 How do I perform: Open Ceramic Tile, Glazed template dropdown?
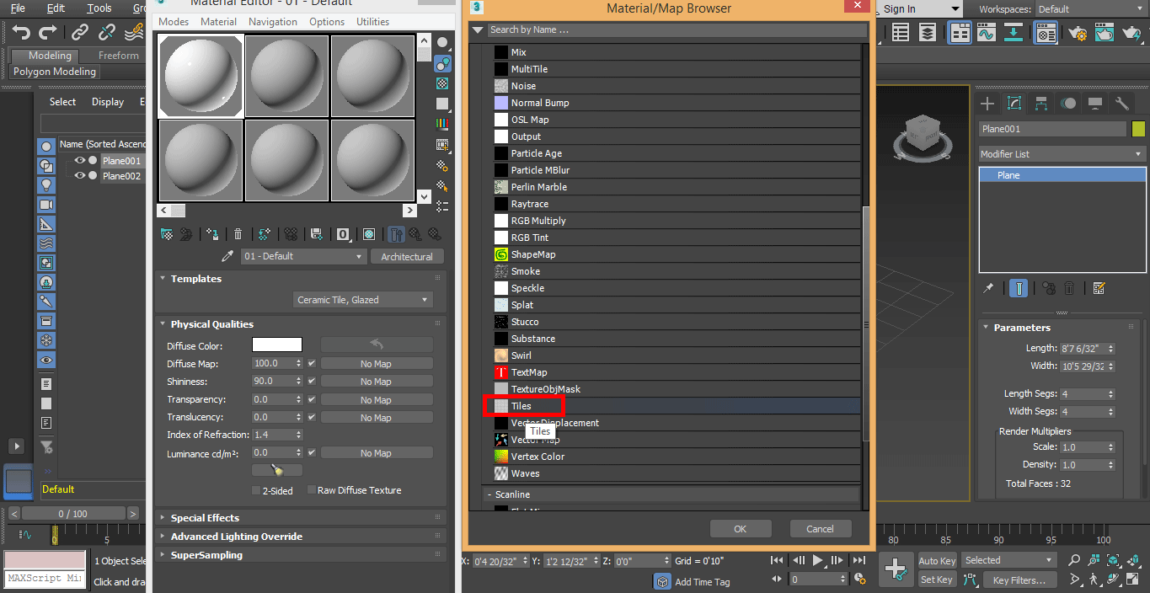[x=363, y=300]
